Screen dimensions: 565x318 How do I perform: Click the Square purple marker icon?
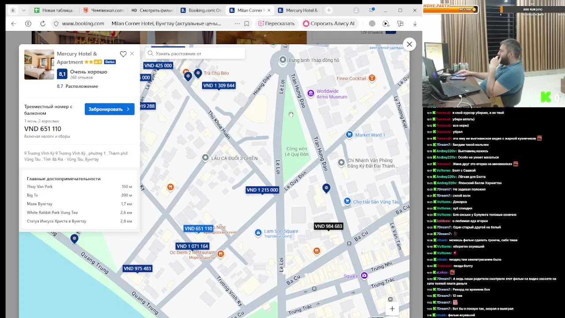pyautogui.click(x=364, y=276)
